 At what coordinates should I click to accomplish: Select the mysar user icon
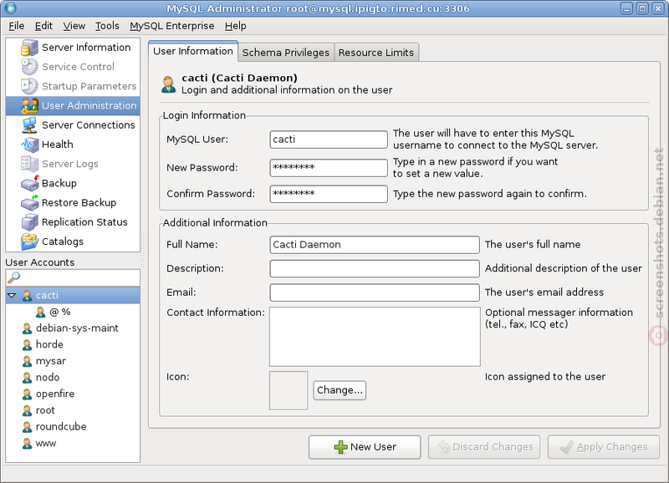click(x=27, y=361)
